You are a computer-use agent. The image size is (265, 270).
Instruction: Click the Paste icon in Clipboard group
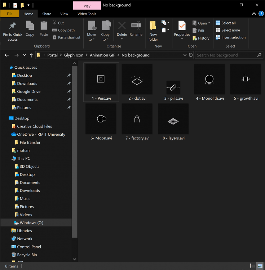point(44,27)
